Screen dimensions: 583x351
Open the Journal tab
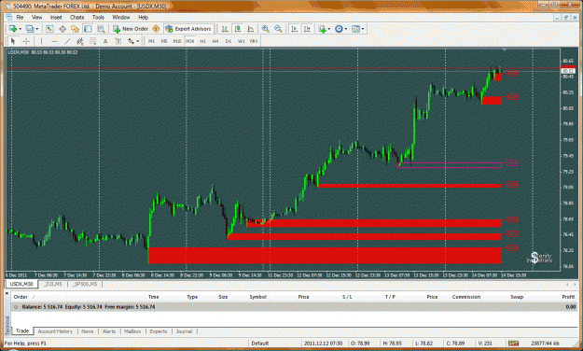coord(184,331)
